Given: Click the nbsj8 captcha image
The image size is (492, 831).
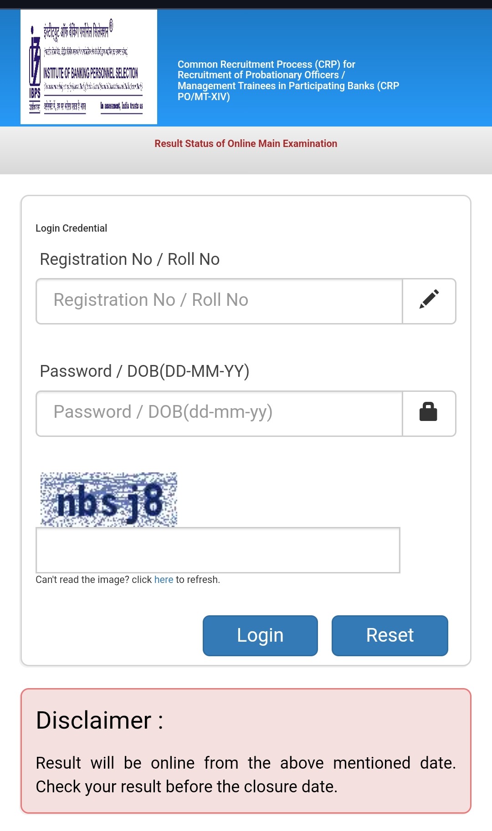Looking at the screenshot, I should (108, 500).
